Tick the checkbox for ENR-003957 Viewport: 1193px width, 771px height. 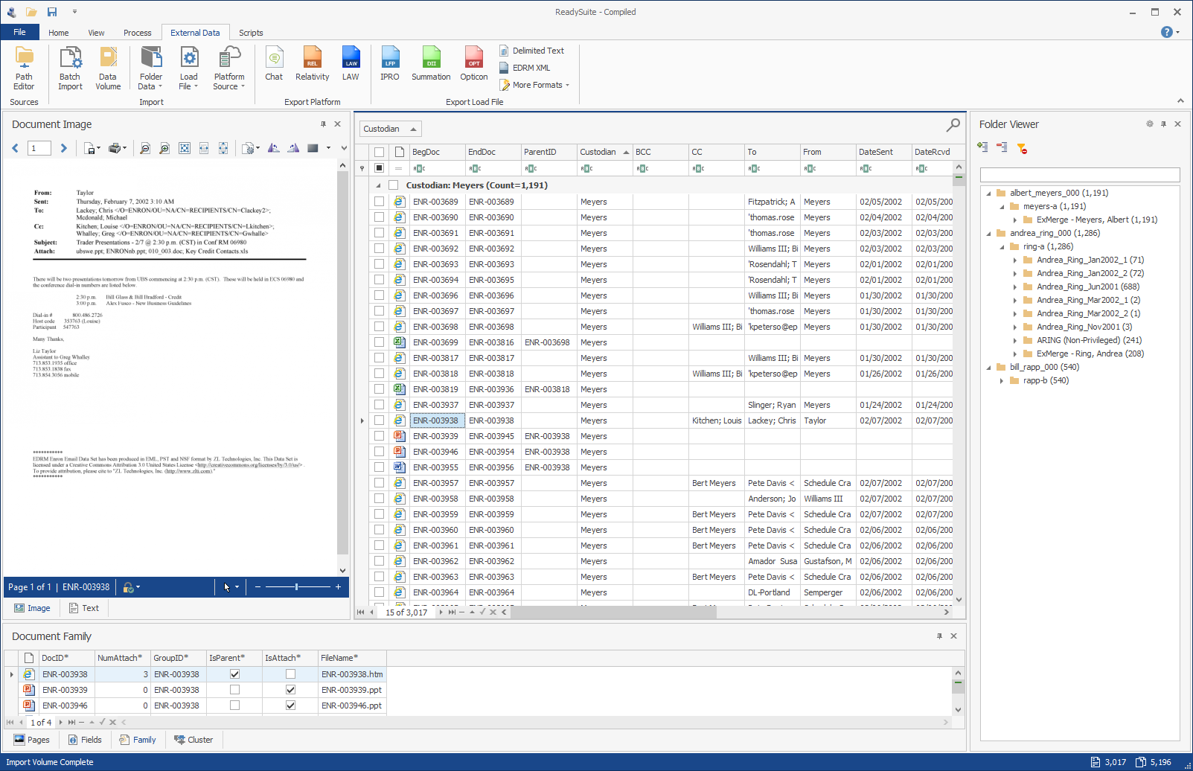[379, 483]
